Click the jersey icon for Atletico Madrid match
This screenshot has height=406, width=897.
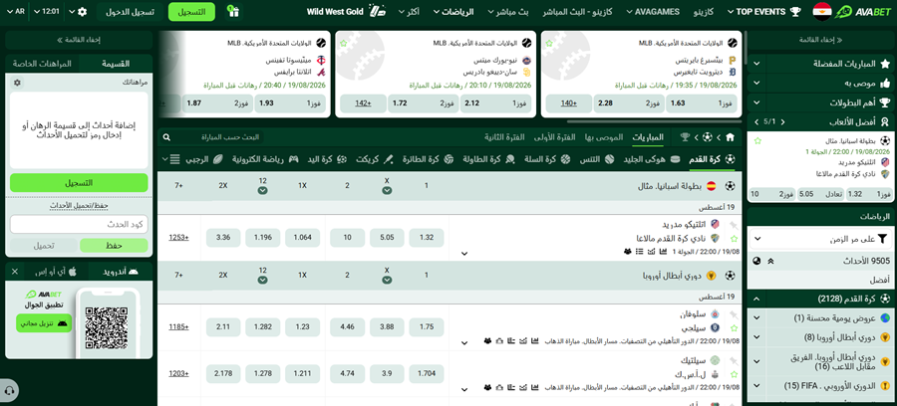(628, 251)
